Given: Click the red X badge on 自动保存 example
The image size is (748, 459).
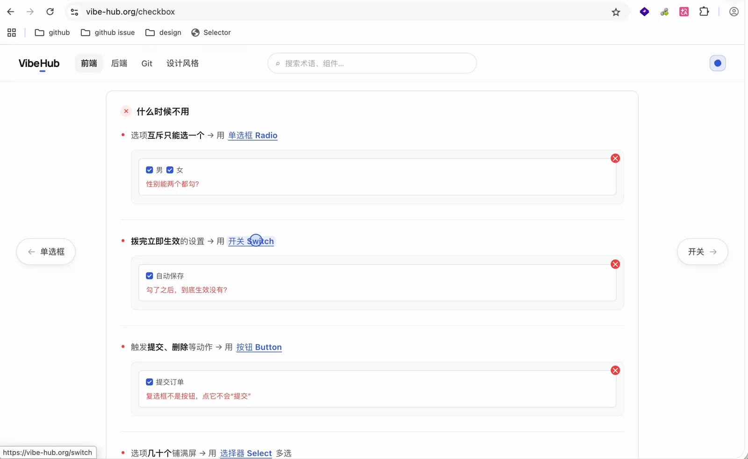Looking at the screenshot, I should click(615, 264).
